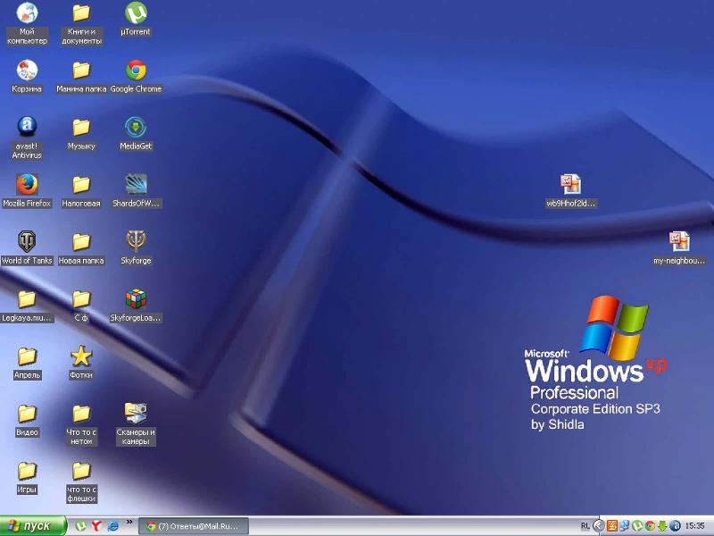Select the Апрель folder

tap(27, 363)
